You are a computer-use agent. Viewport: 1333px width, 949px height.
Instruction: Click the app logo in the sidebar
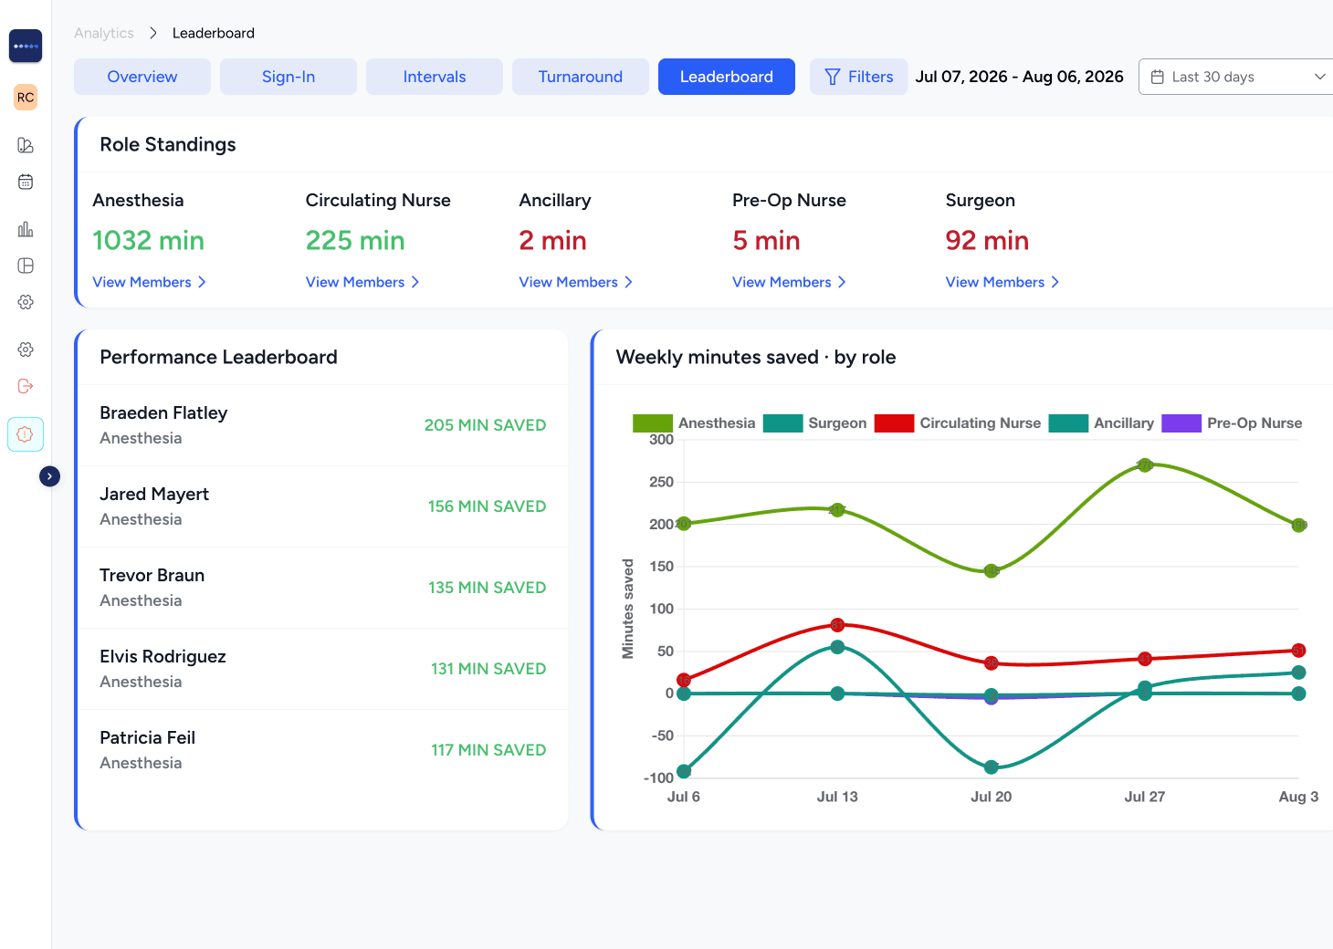click(x=26, y=46)
